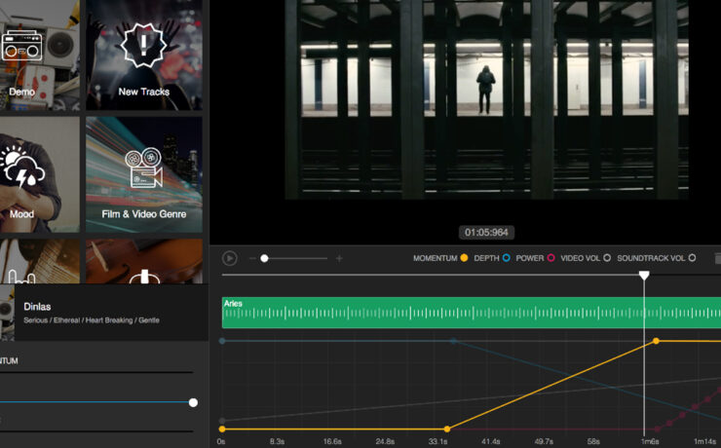Toggle the MOMENTUM automation curve
This screenshot has width=721, height=448.
pyautogui.click(x=464, y=258)
